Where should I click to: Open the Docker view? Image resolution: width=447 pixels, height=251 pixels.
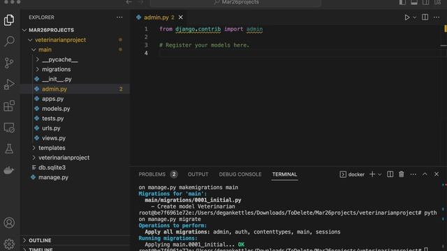tap(9, 170)
